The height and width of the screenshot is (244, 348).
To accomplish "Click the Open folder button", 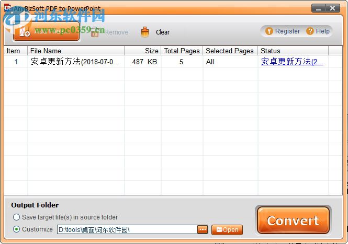I will 227,230.
